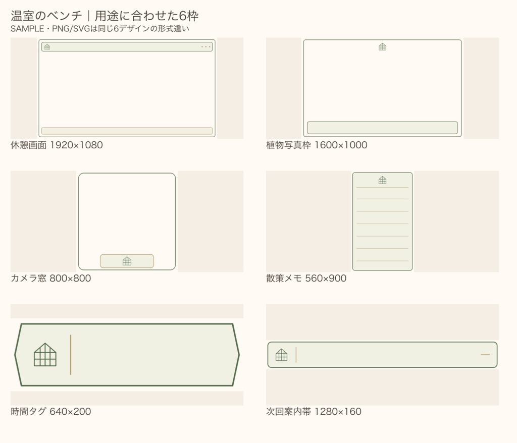Select the 次回案内帯 1280×160 bar preview
Screen dimensions: 517x443
tap(383, 355)
